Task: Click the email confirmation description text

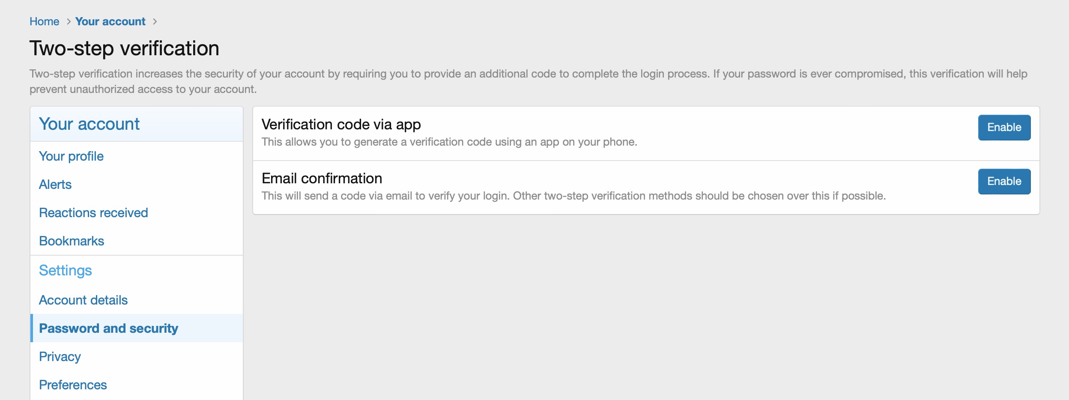Action: pos(573,196)
